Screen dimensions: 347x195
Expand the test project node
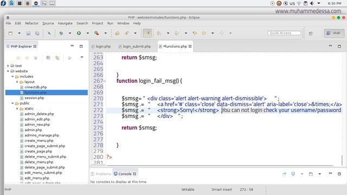(8, 66)
